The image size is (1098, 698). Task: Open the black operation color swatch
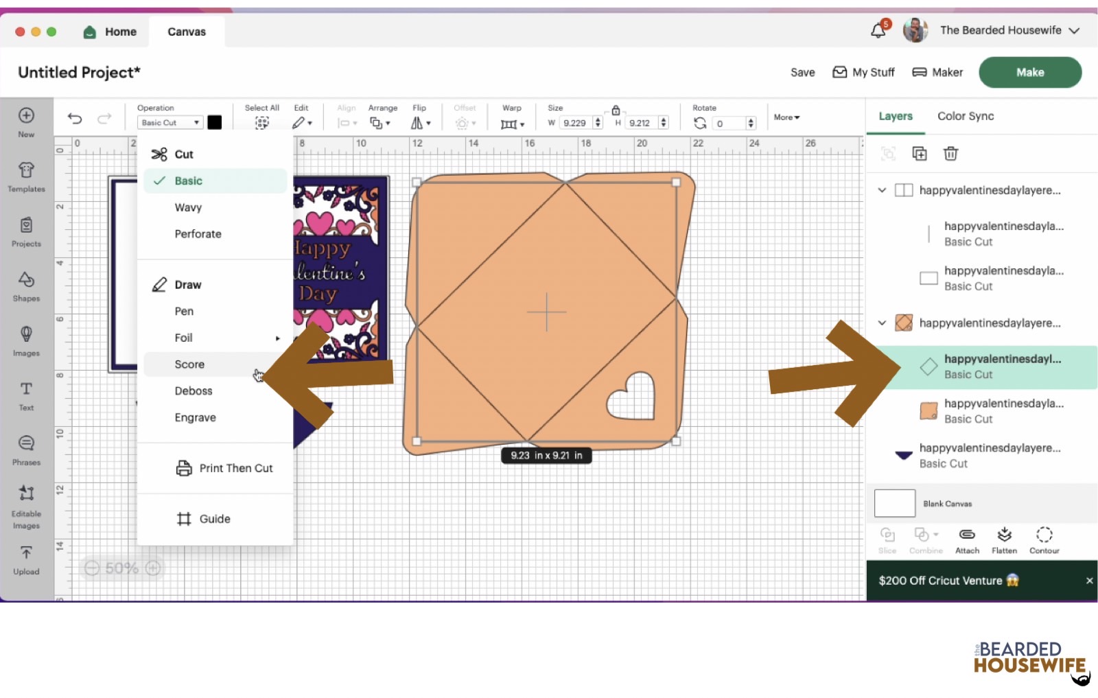[x=215, y=123]
